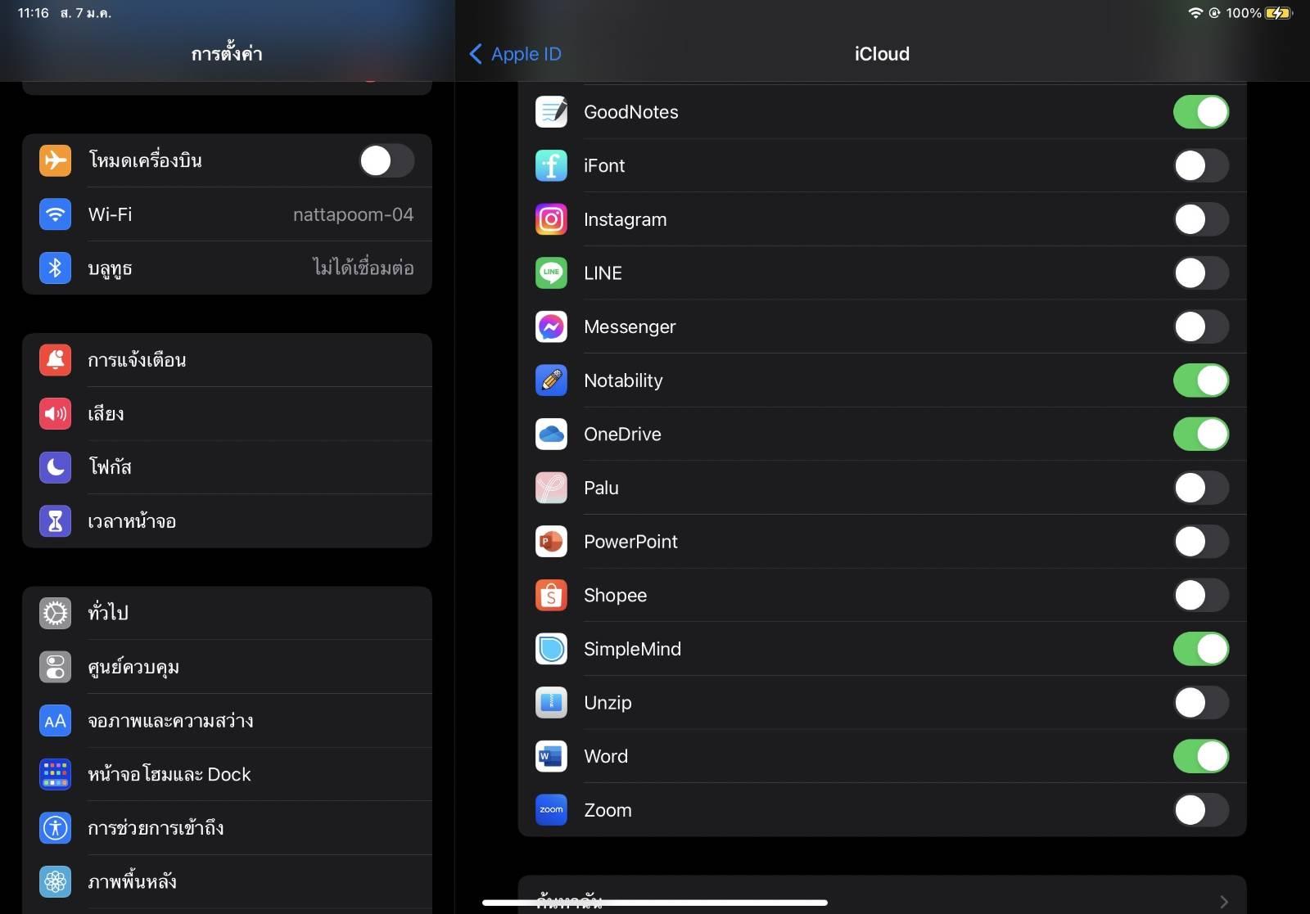Screen dimensions: 1310x914
Task: Tap the clock showing 11:16
Action: click(33, 13)
